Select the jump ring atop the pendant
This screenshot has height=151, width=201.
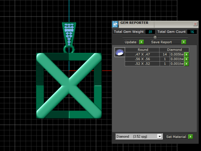69,49
